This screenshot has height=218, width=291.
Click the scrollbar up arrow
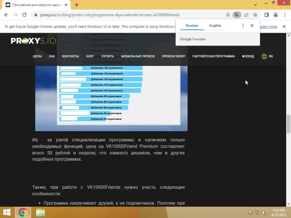[x=288, y=35]
